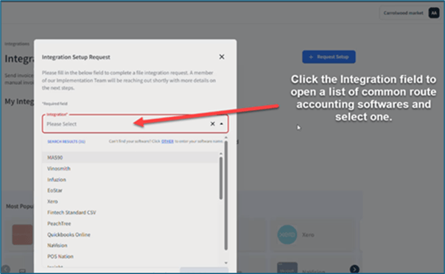This screenshot has width=445, height=274.
Task: Select Infuzion from the list
Action: [130, 180]
